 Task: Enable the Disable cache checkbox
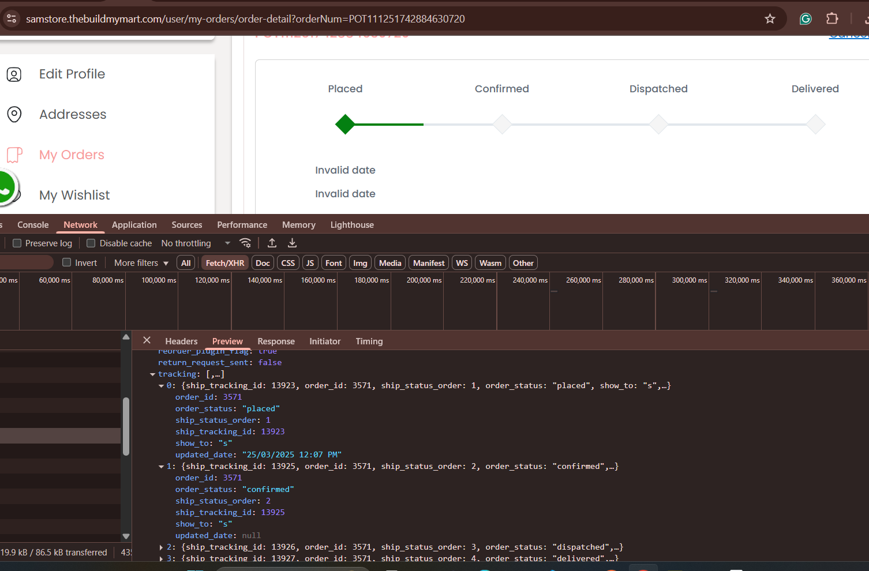click(x=91, y=243)
